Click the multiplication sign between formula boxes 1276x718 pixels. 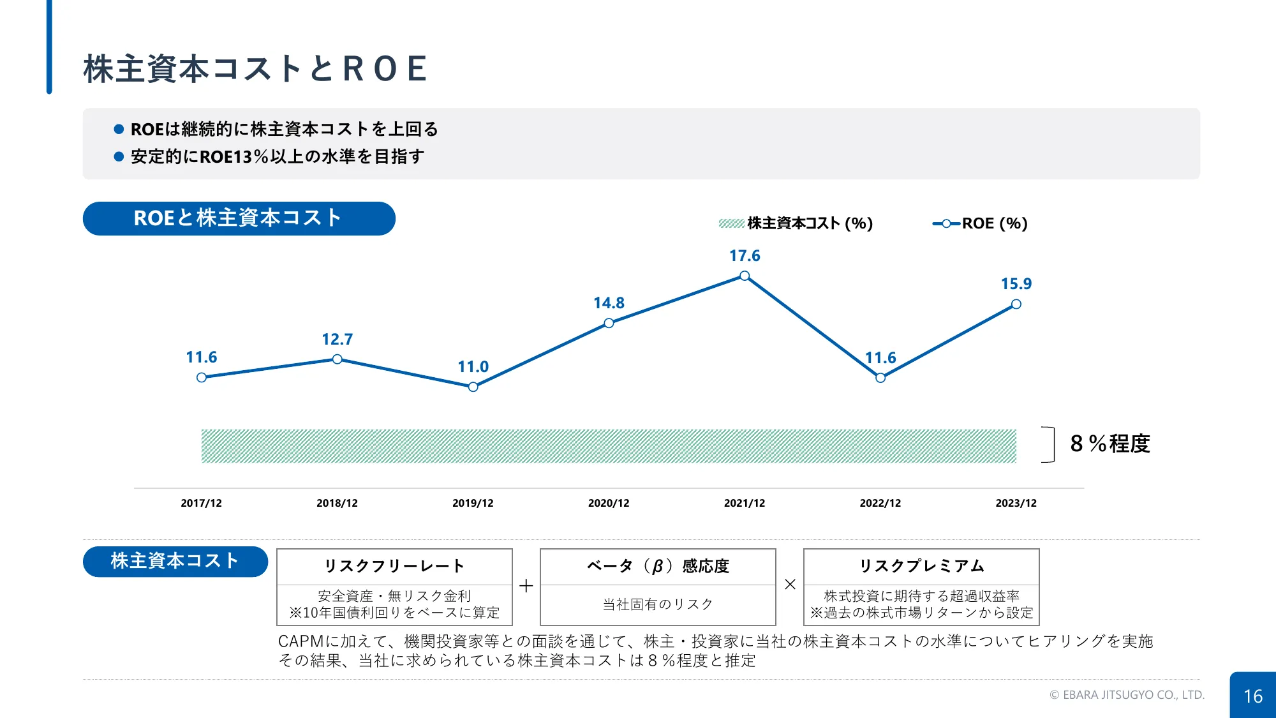tap(790, 585)
